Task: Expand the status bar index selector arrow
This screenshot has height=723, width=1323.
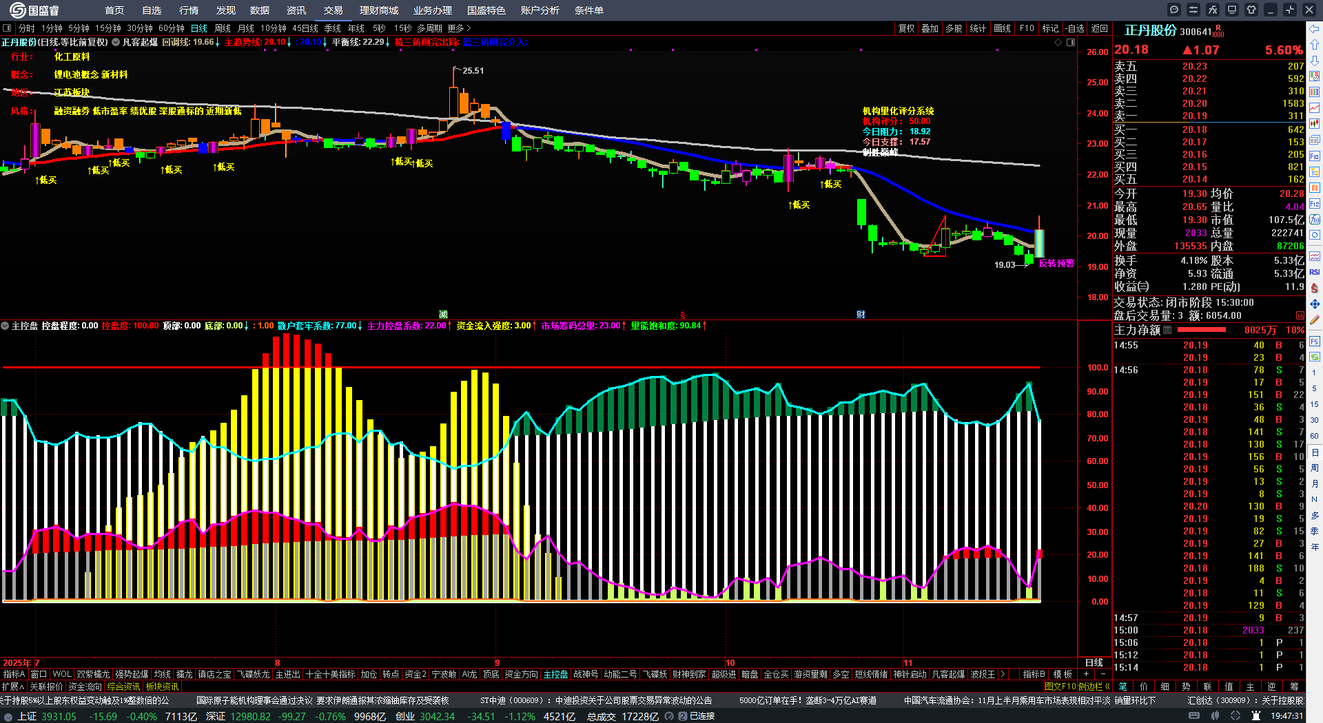Action: (x=8, y=716)
